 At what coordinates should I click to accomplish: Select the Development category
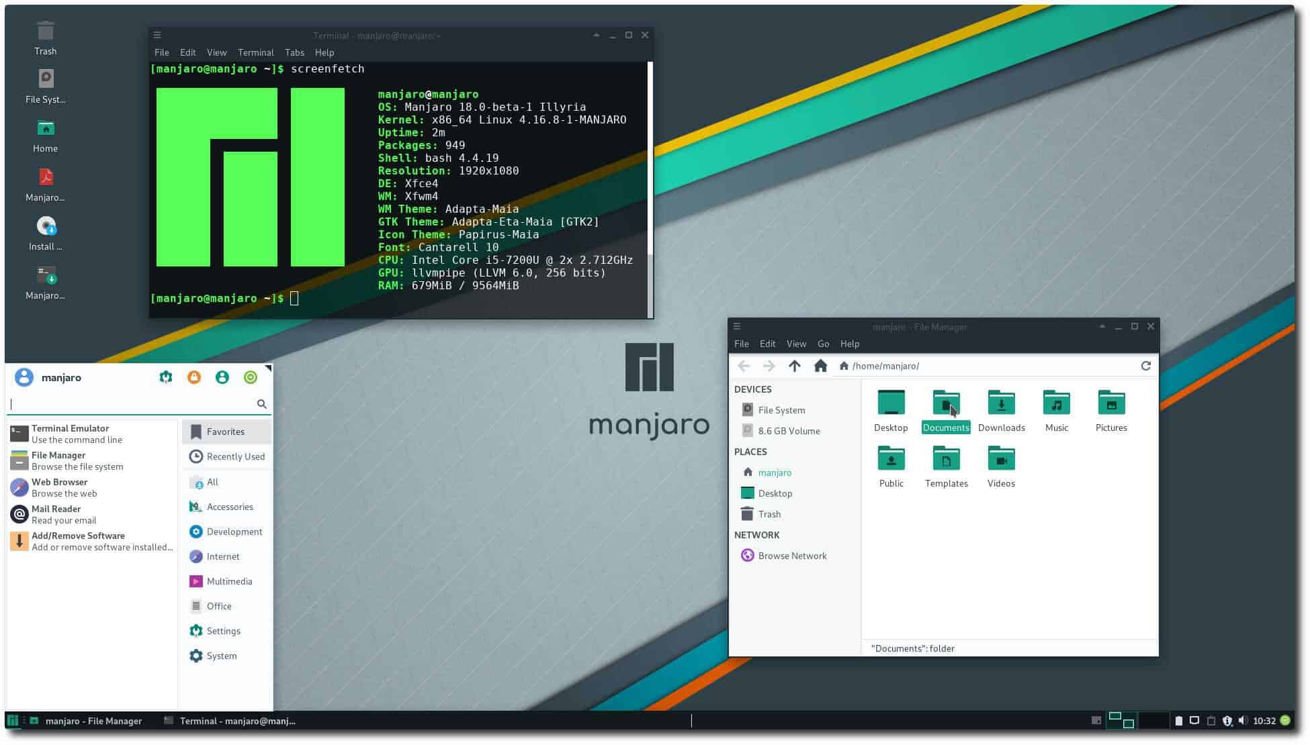pyautogui.click(x=226, y=532)
